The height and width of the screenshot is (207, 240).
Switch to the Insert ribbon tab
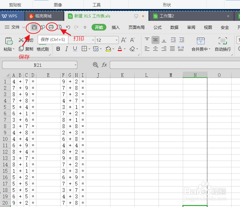[115, 28]
